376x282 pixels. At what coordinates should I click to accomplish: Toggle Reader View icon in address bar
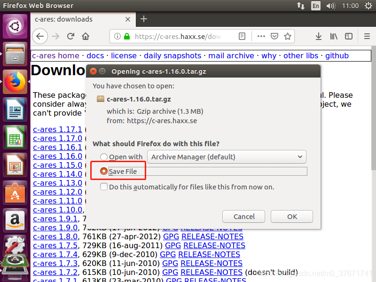242,36
